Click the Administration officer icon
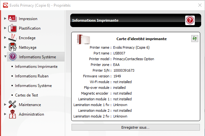This screenshot has width=205, height=136. click(12, 114)
